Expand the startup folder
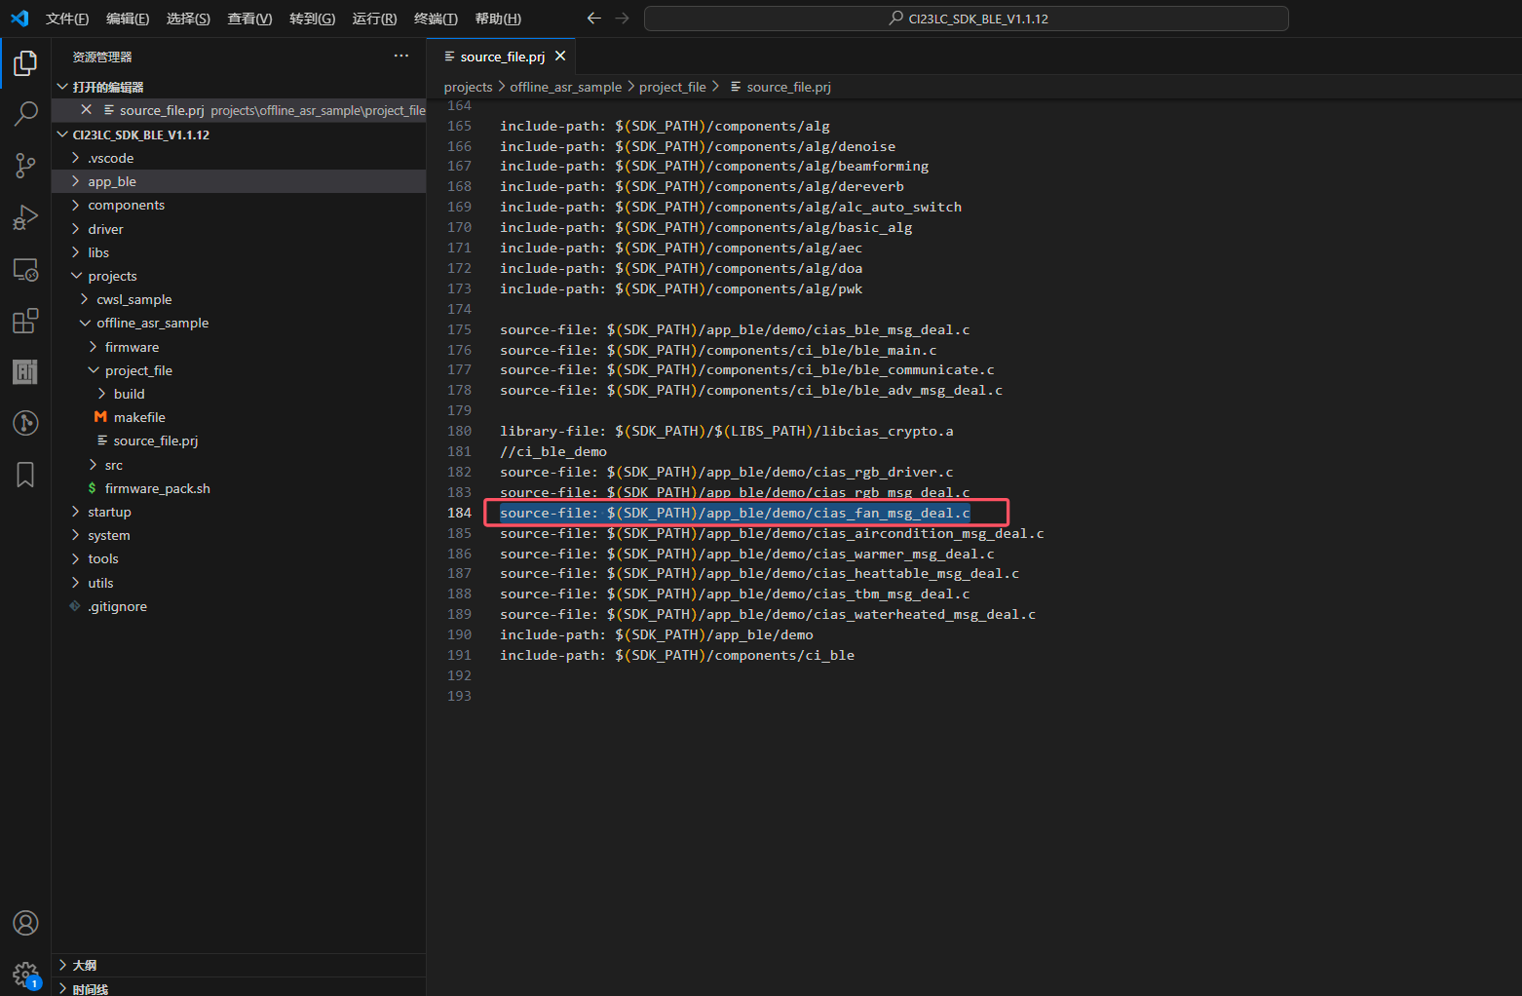Viewport: 1522px width, 996px height. coord(239,512)
